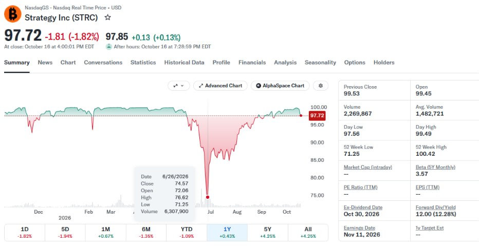Open chart settings gear icon
The image size is (479, 247).
(x=321, y=86)
